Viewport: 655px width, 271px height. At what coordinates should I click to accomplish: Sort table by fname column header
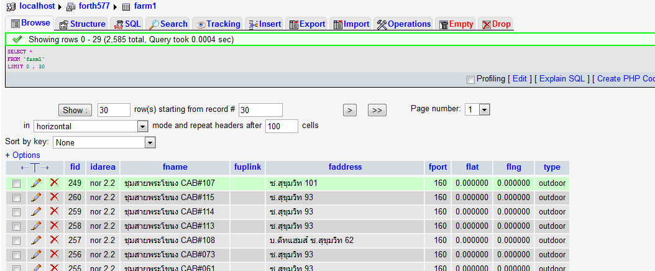(175, 167)
